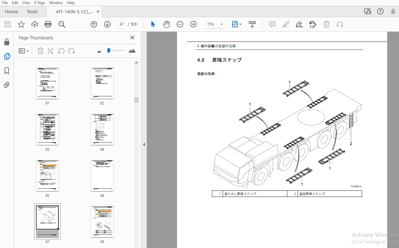Select page 93 thumbnail
Image resolution: width=399 pixels, height=248 pixels.
click(47, 130)
